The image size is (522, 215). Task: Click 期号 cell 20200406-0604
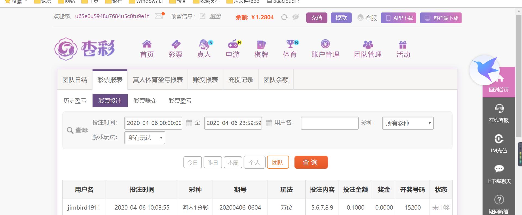click(240, 208)
